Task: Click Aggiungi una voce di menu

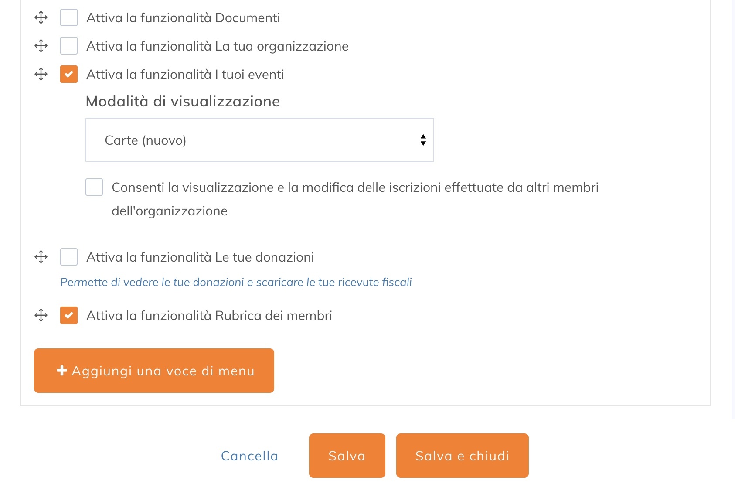Action: click(154, 371)
